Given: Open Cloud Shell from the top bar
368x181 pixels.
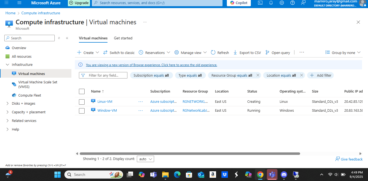Looking at the screenshot, I should coord(260,3).
